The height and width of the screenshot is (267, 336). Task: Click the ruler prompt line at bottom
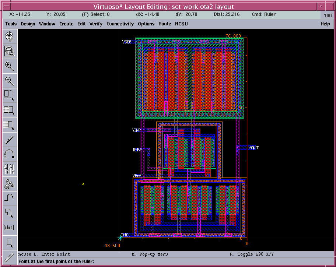56,261
